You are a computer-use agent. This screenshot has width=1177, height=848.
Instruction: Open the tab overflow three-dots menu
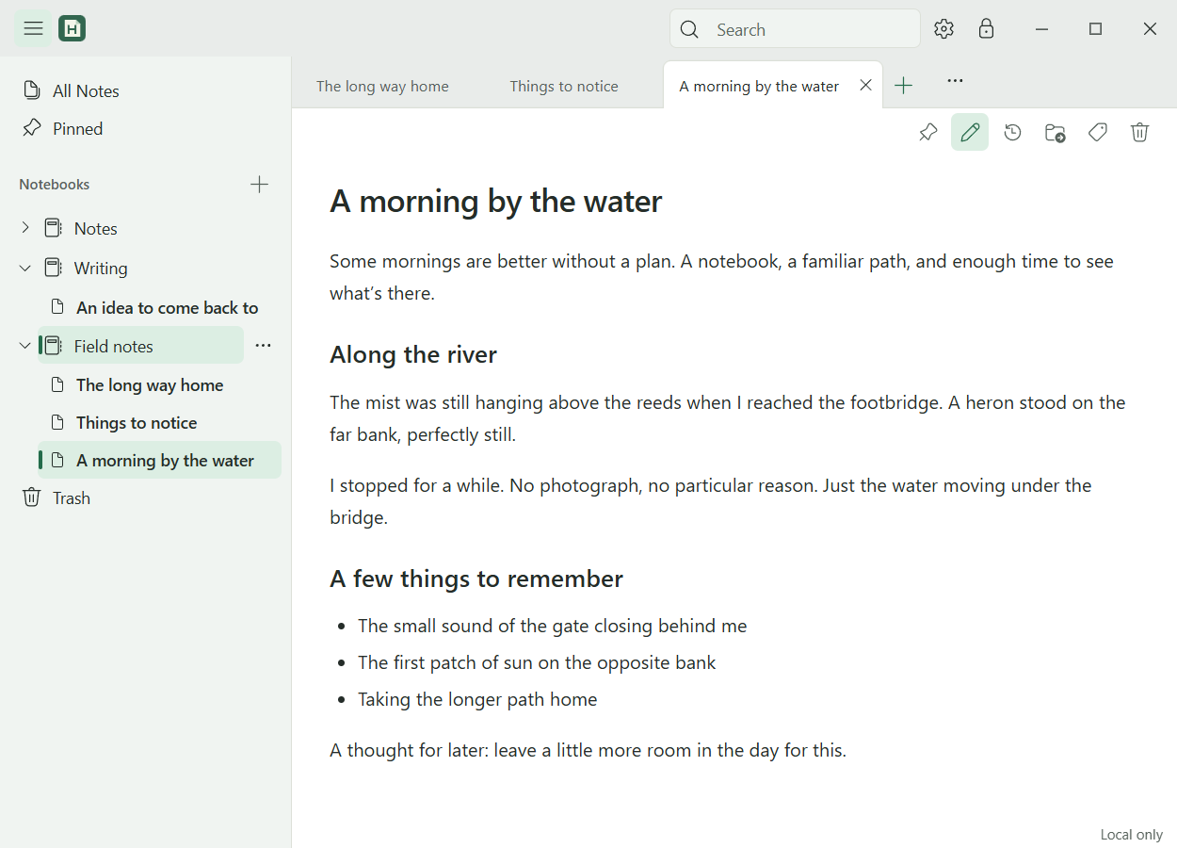(955, 81)
